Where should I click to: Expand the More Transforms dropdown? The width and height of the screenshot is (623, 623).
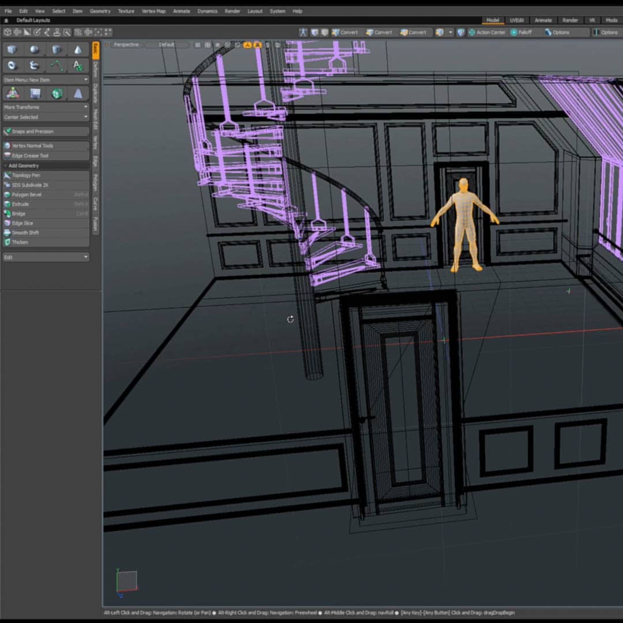[x=46, y=107]
